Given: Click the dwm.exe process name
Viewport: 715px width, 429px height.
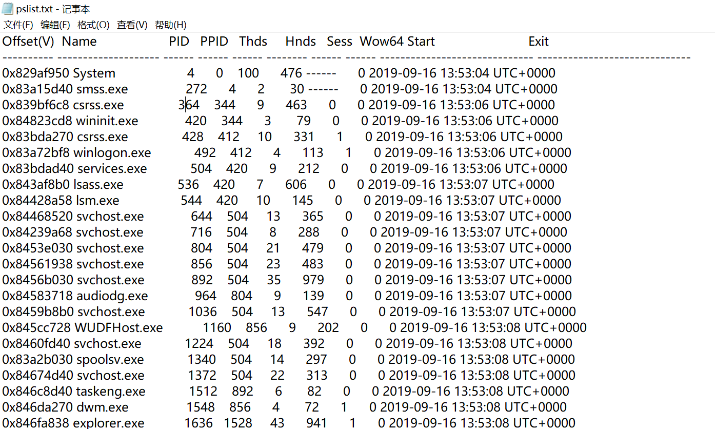Looking at the screenshot, I should 102,407.
